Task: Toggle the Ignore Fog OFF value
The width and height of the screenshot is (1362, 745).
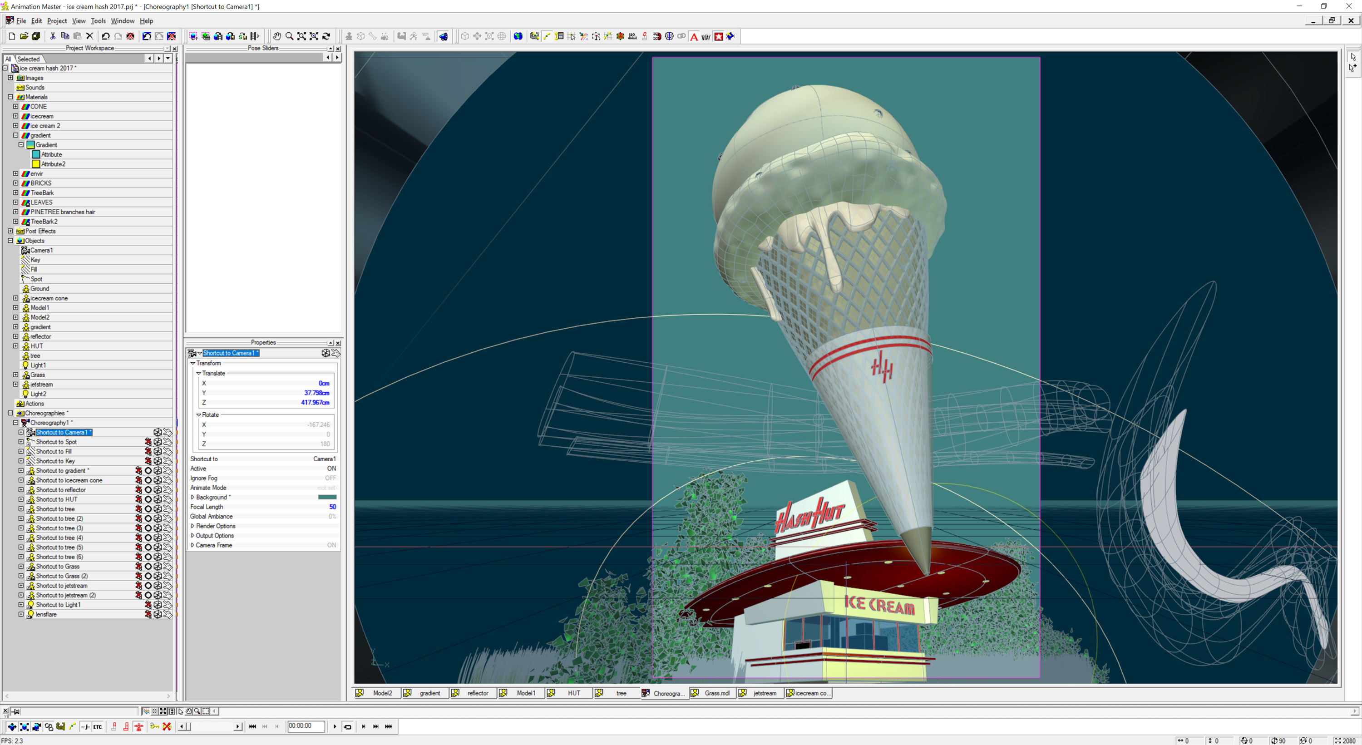Action: [331, 478]
